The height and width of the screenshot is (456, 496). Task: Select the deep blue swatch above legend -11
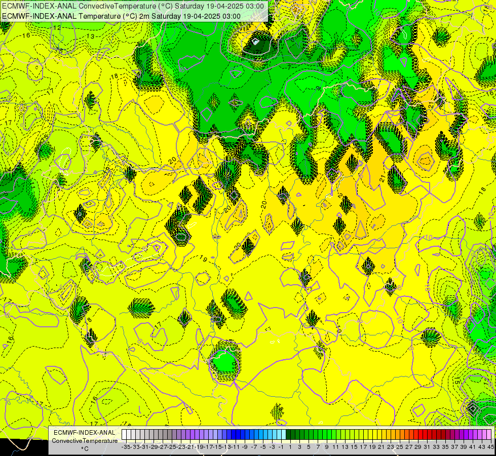pos(238,434)
